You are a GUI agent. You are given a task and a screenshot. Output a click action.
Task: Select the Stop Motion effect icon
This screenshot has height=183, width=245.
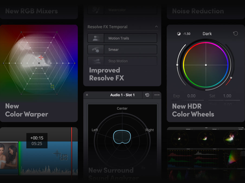point(95,61)
